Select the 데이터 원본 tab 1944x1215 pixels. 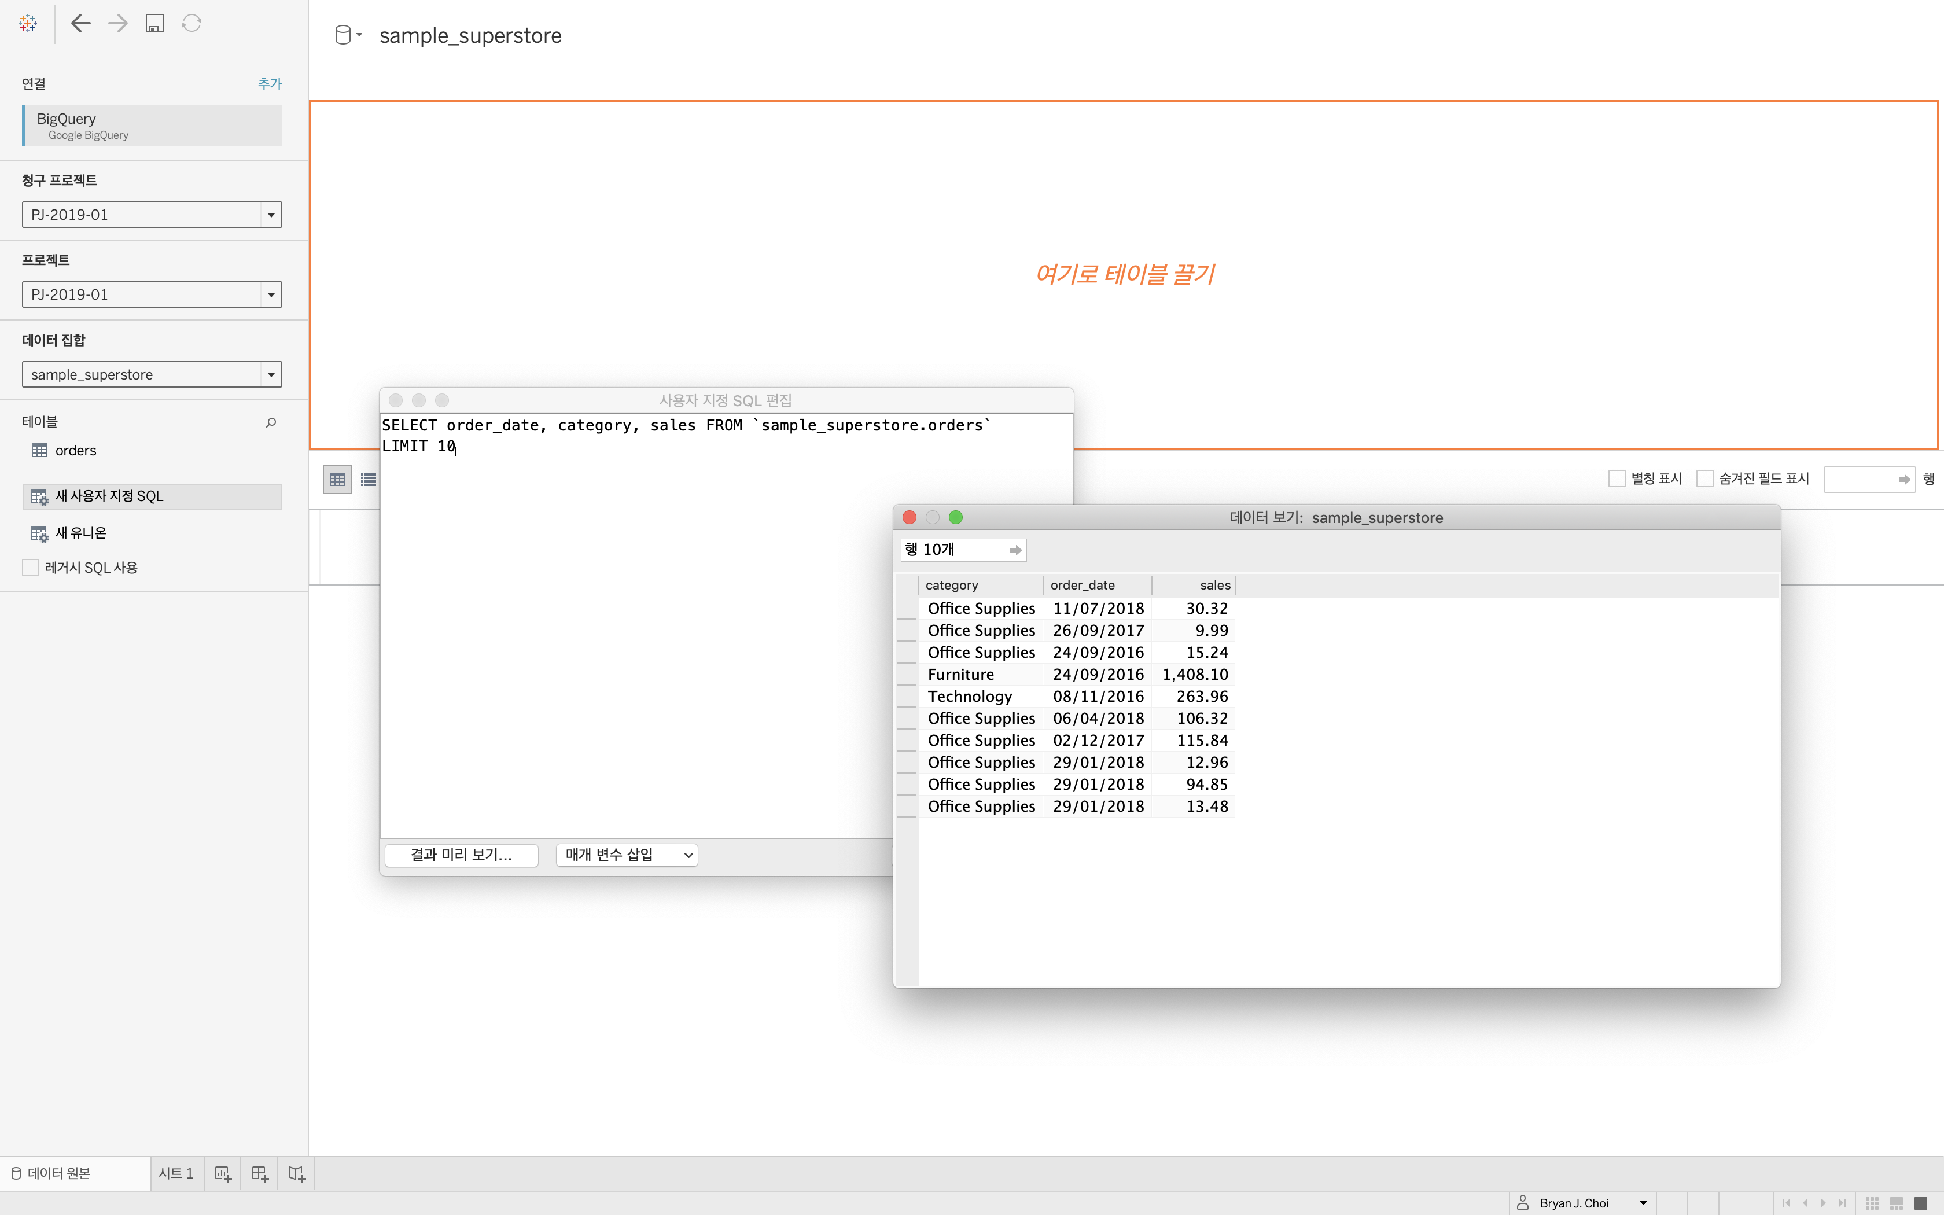pyautogui.click(x=51, y=1174)
